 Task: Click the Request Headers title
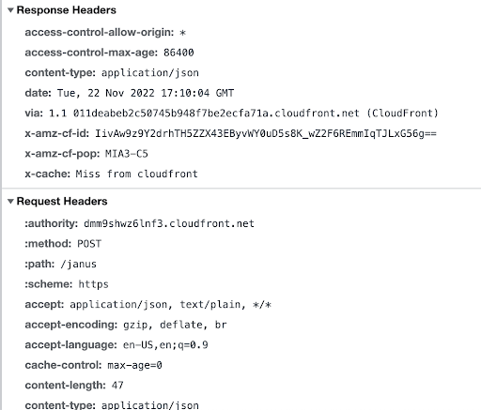click(x=62, y=201)
